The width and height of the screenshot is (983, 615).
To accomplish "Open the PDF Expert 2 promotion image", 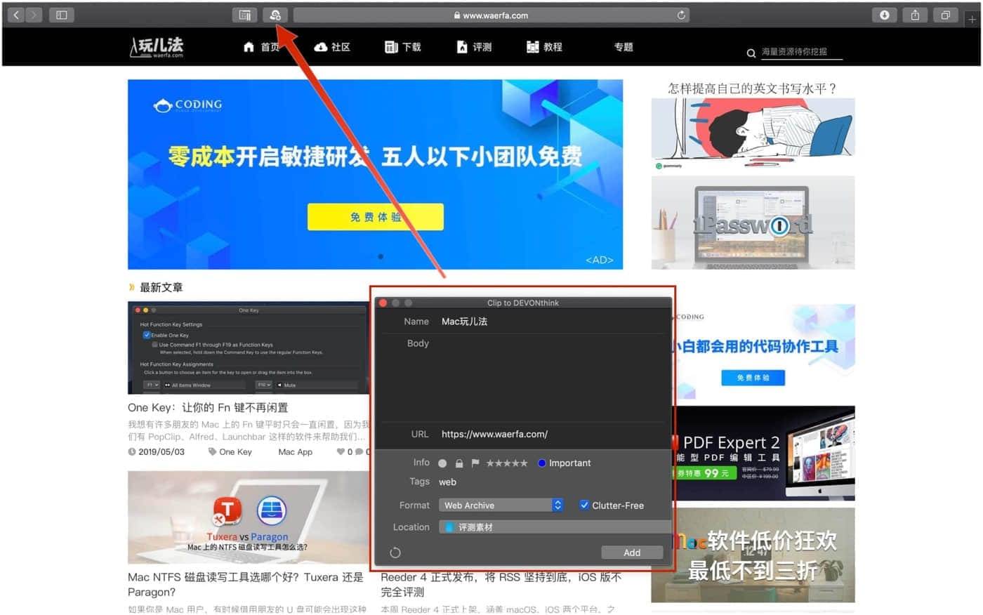I will tap(764, 453).
